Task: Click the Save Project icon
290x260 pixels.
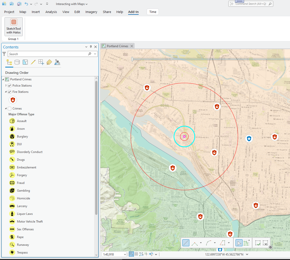Action: click(19, 4)
